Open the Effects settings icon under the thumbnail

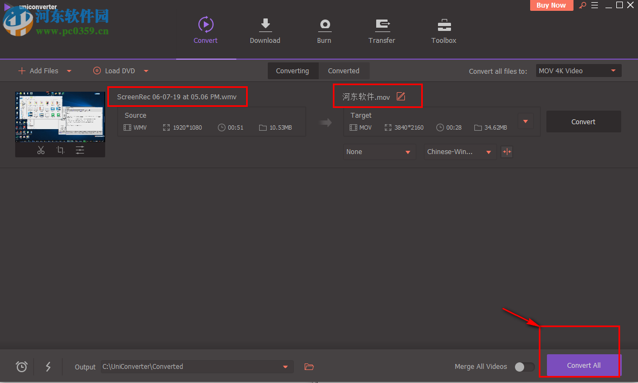coord(80,150)
